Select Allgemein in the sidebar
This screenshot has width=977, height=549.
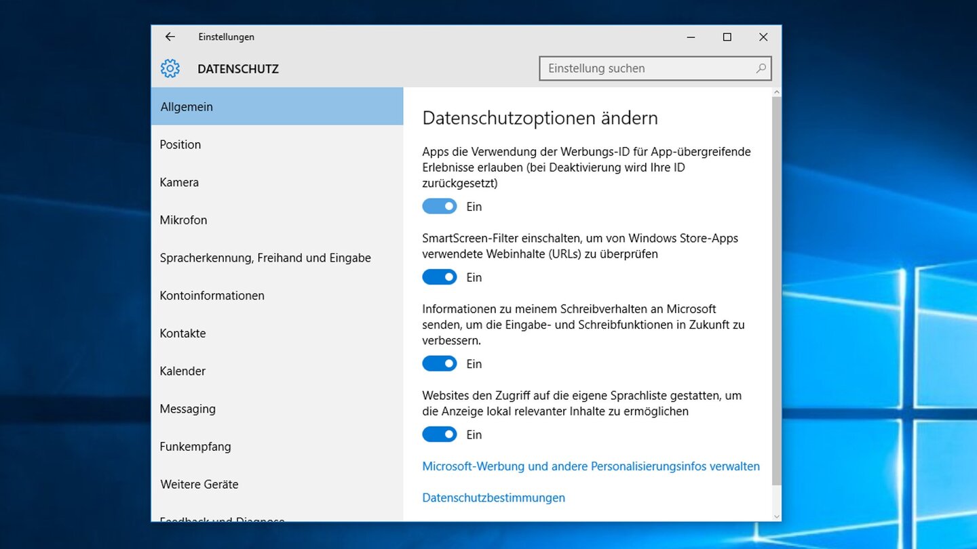click(277, 106)
